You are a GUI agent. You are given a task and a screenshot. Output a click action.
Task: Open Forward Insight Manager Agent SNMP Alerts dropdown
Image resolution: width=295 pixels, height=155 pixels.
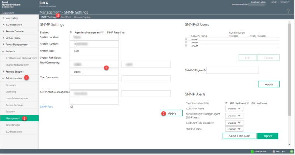[x=234, y=116]
